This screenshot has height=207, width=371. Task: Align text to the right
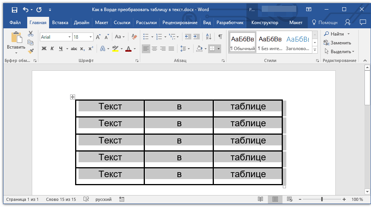(163, 49)
